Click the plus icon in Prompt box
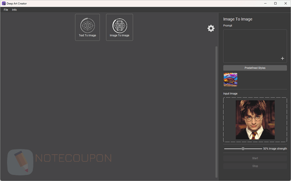The image size is (291, 181). [282, 59]
